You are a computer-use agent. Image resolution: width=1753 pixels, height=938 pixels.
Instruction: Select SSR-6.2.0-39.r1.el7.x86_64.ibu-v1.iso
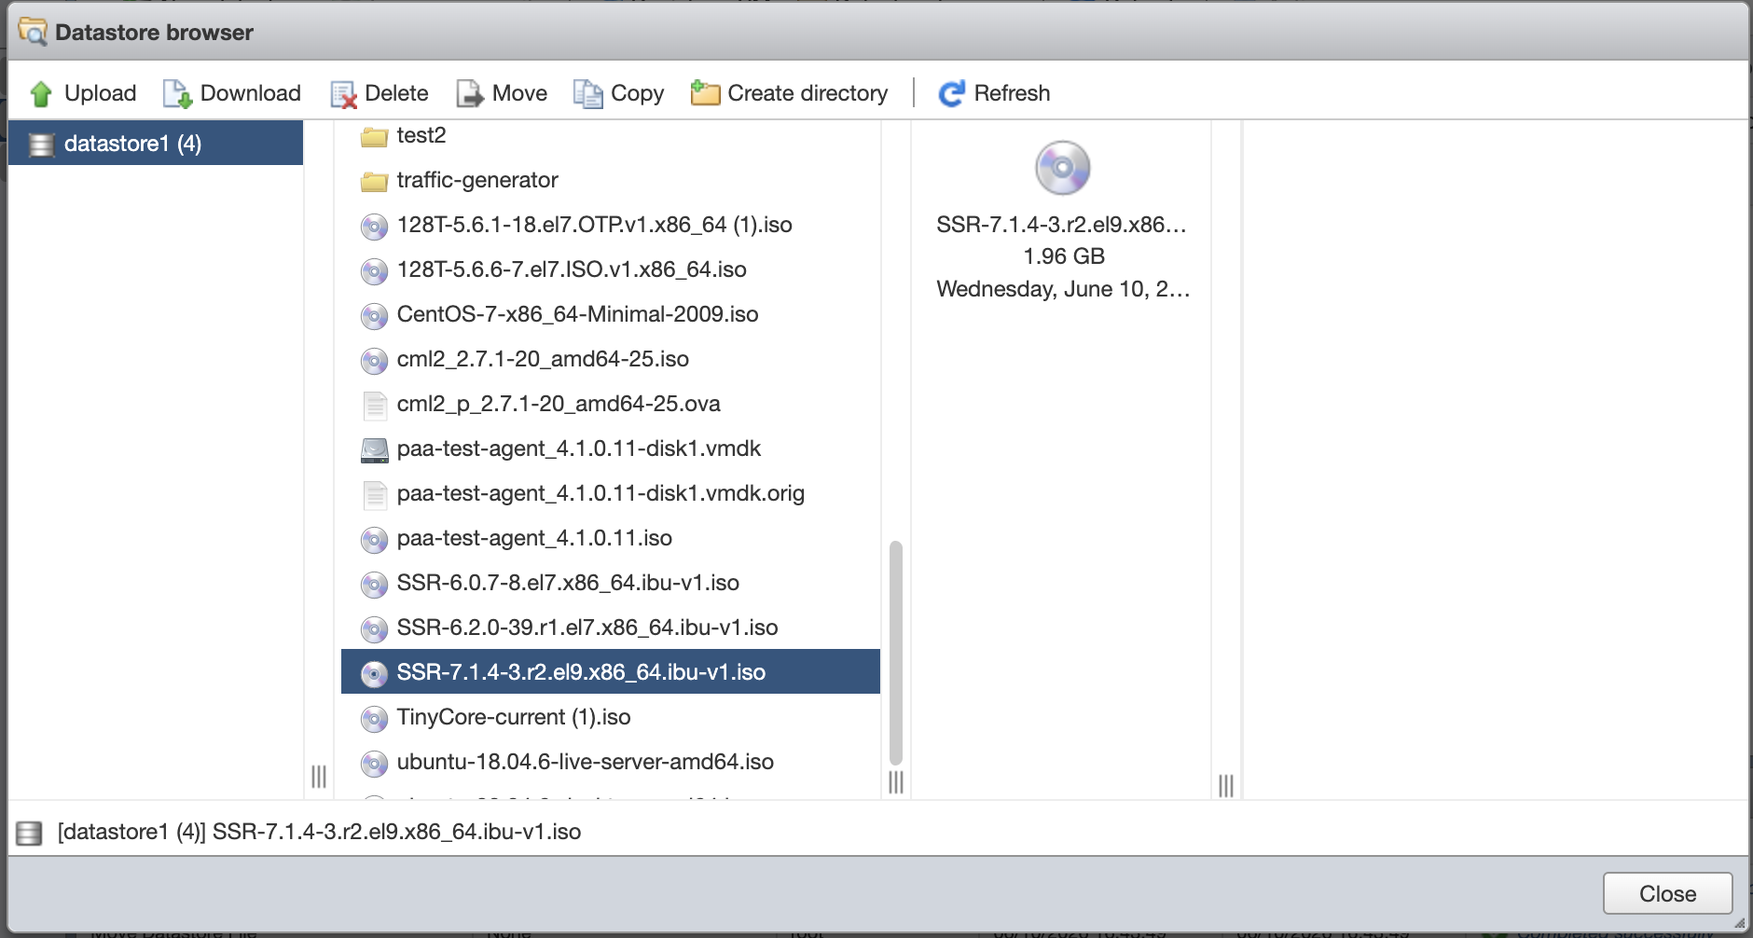587,628
